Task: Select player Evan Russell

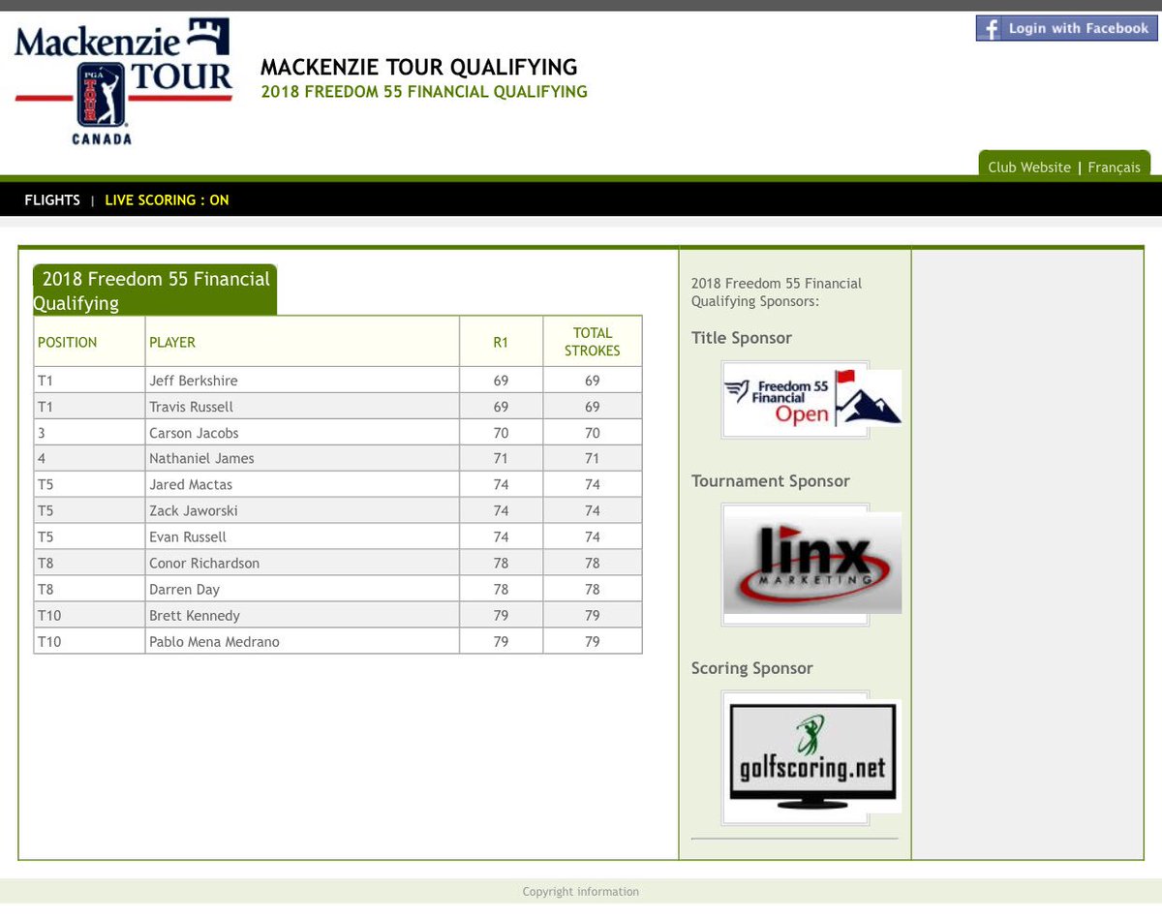Action: pos(188,536)
